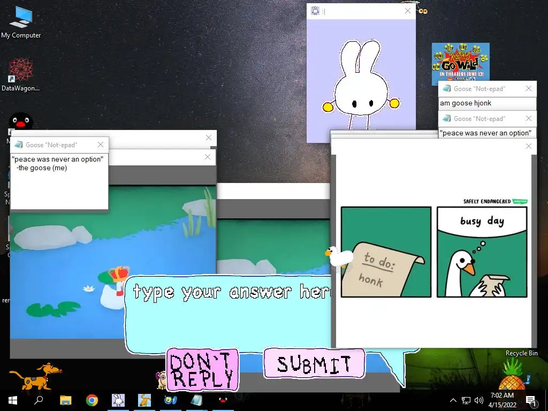The width and height of the screenshot is (548, 411).
Task: Open the DataWagon desktop shortcut
Action: (21, 74)
